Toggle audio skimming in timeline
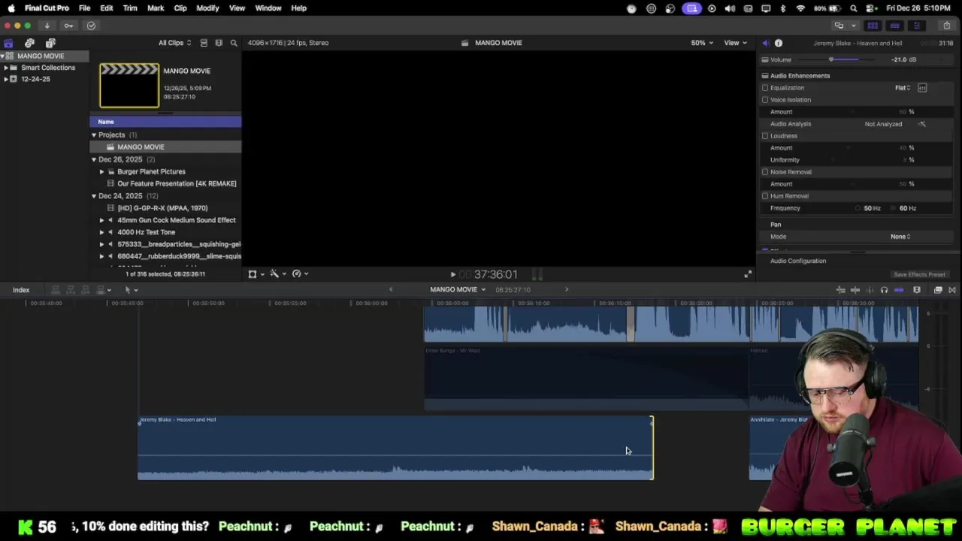 pos(870,290)
